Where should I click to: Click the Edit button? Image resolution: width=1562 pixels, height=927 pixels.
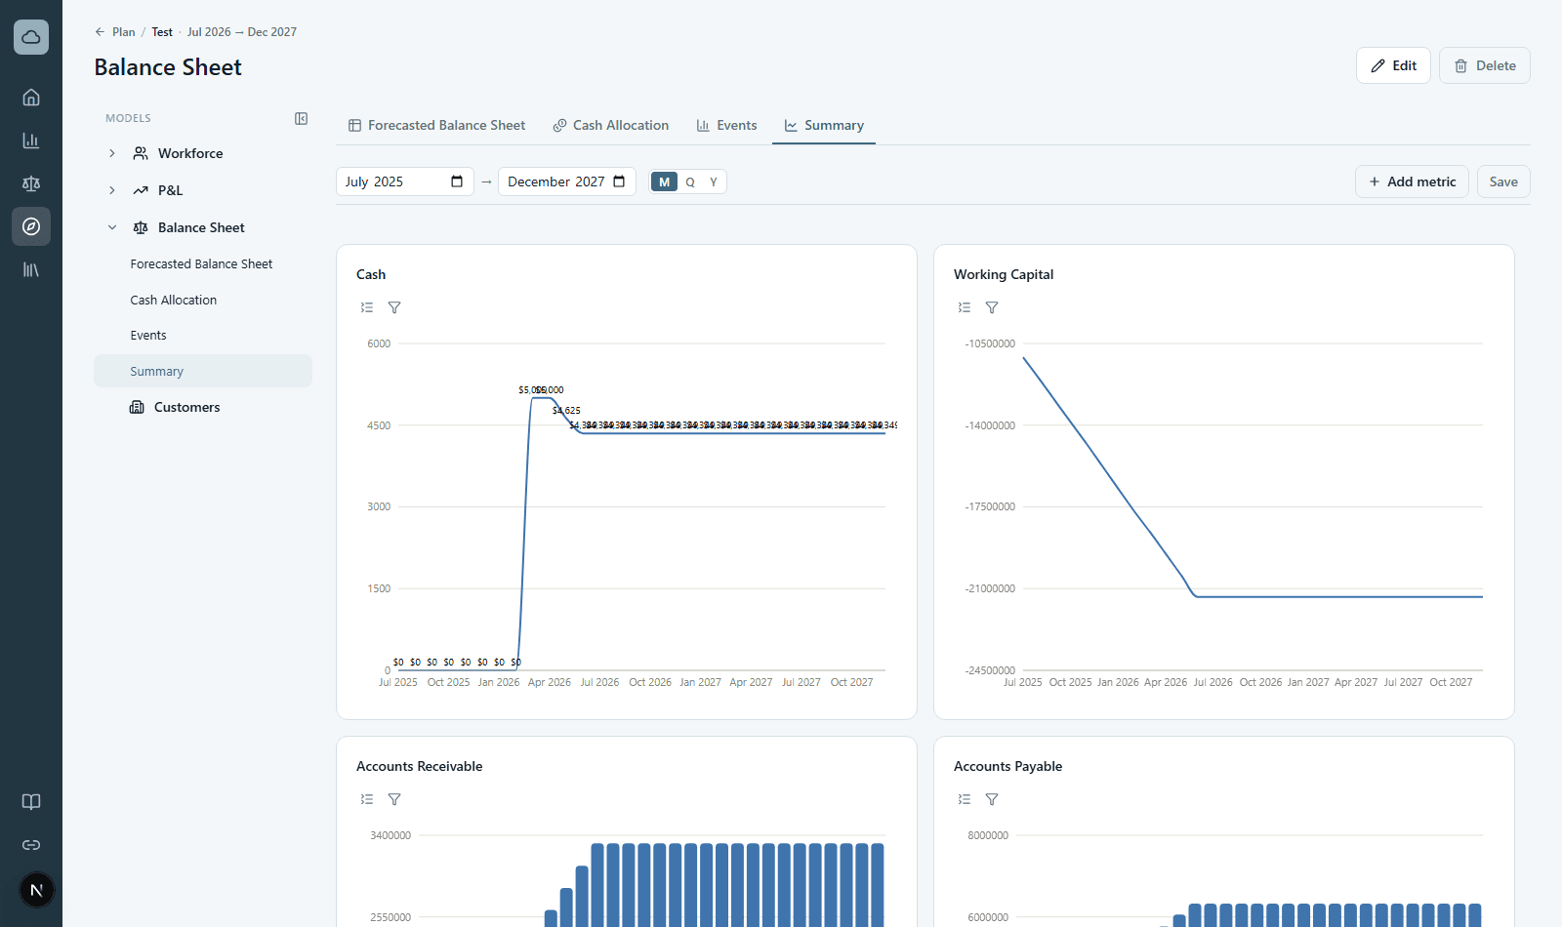point(1393,65)
